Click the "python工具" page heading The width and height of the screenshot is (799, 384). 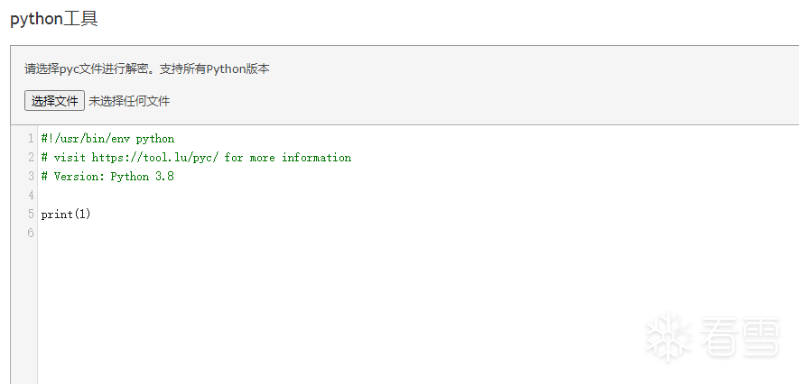pyautogui.click(x=54, y=19)
